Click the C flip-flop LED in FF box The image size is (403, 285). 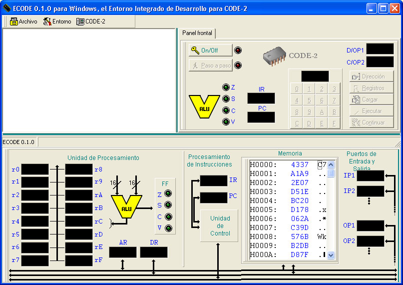(168, 216)
